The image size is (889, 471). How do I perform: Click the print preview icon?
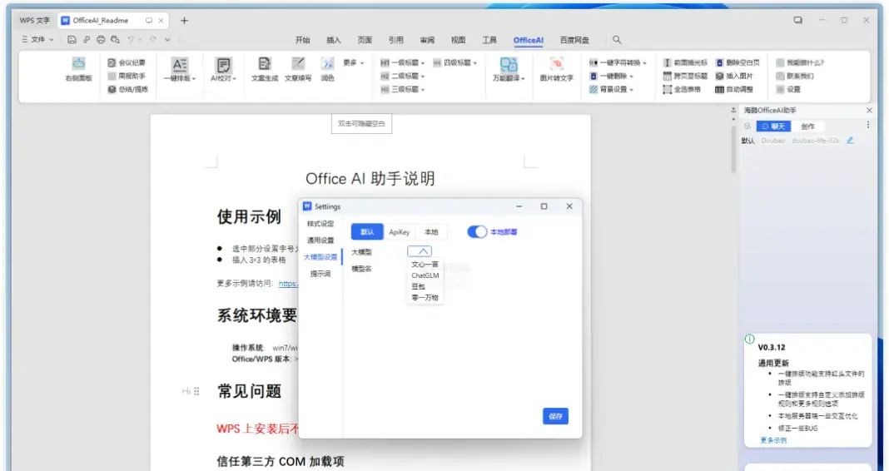coord(115,40)
